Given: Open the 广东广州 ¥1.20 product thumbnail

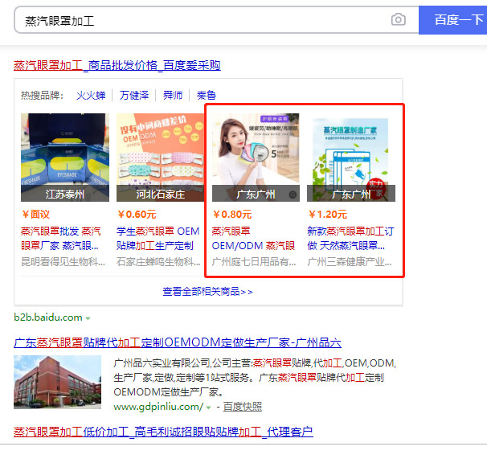Looking at the screenshot, I should pyautogui.click(x=351, y=158).
